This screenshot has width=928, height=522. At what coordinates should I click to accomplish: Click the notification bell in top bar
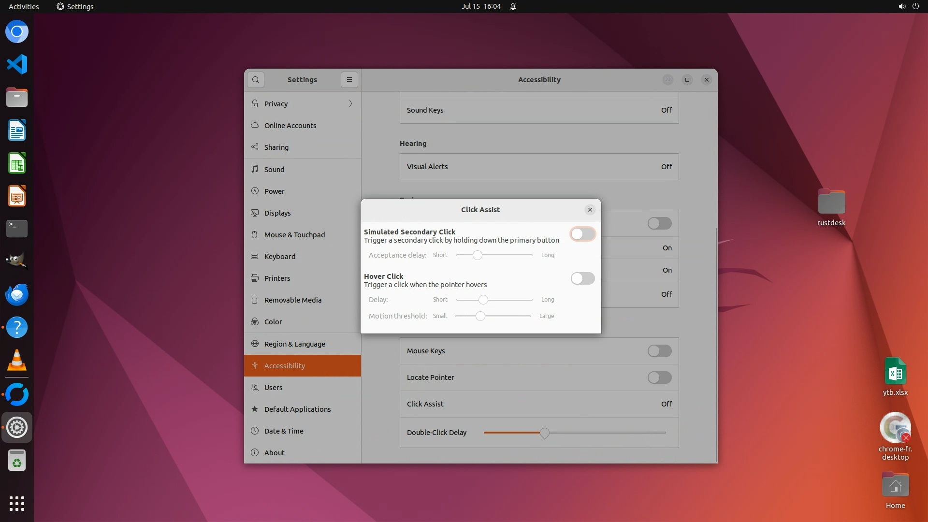[x=513, y=7]
